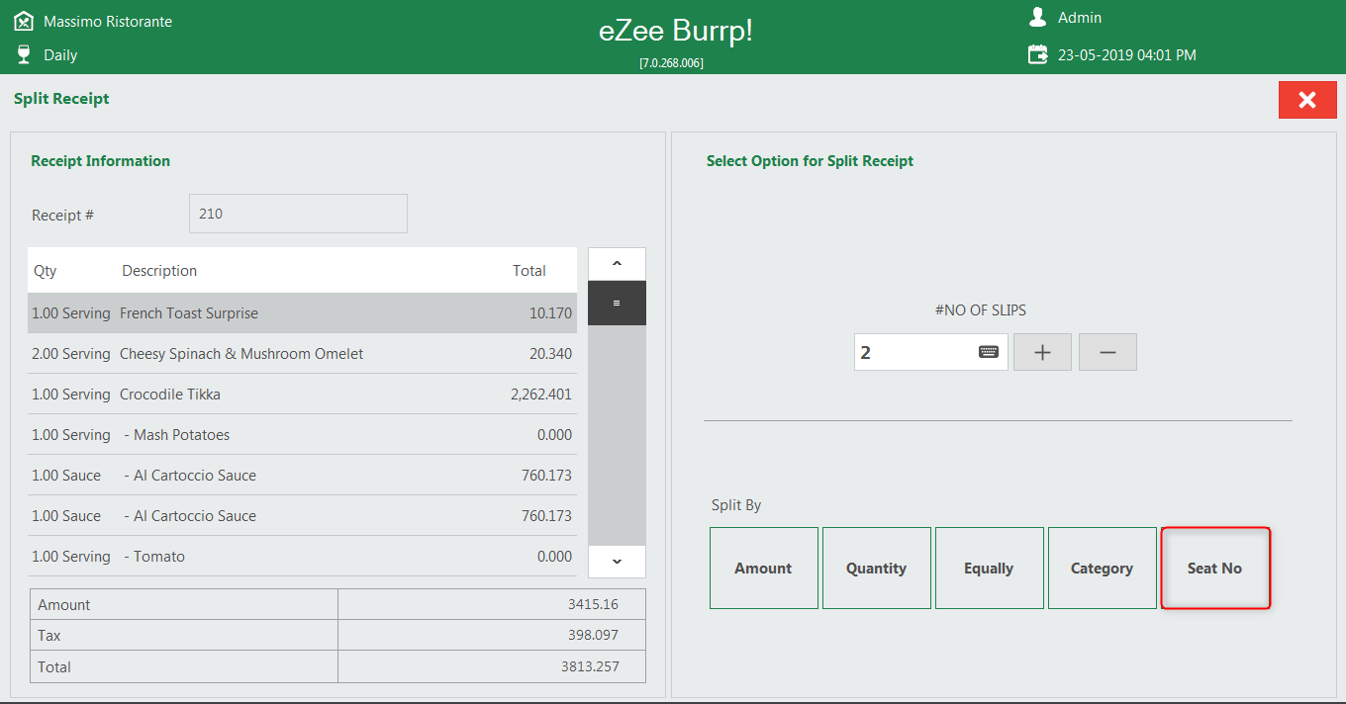Click the wine glass icon beside Daily
Screen dimensions: 1346x704
pos(24,54)
